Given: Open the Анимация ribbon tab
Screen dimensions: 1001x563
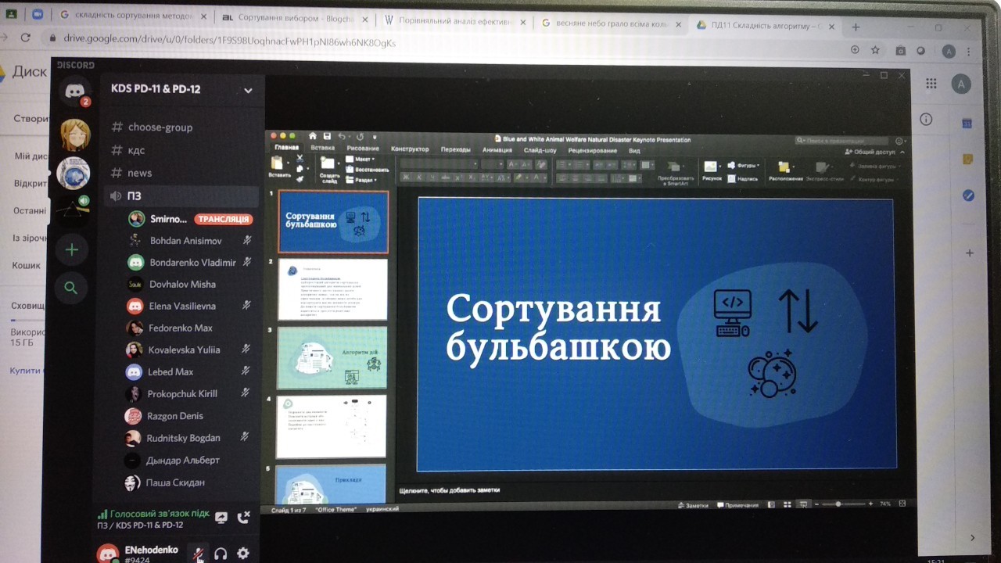Looking at the screenshot, I should 497,149.
